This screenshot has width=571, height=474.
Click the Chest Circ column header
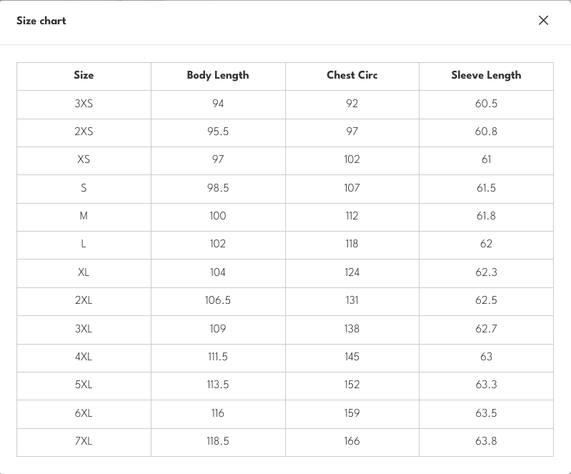pos(352,75)
